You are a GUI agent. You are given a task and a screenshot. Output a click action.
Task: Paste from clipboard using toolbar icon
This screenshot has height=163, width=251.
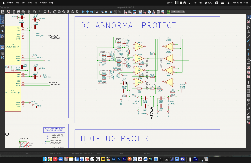pyautogui.click(x=29, y=12)
